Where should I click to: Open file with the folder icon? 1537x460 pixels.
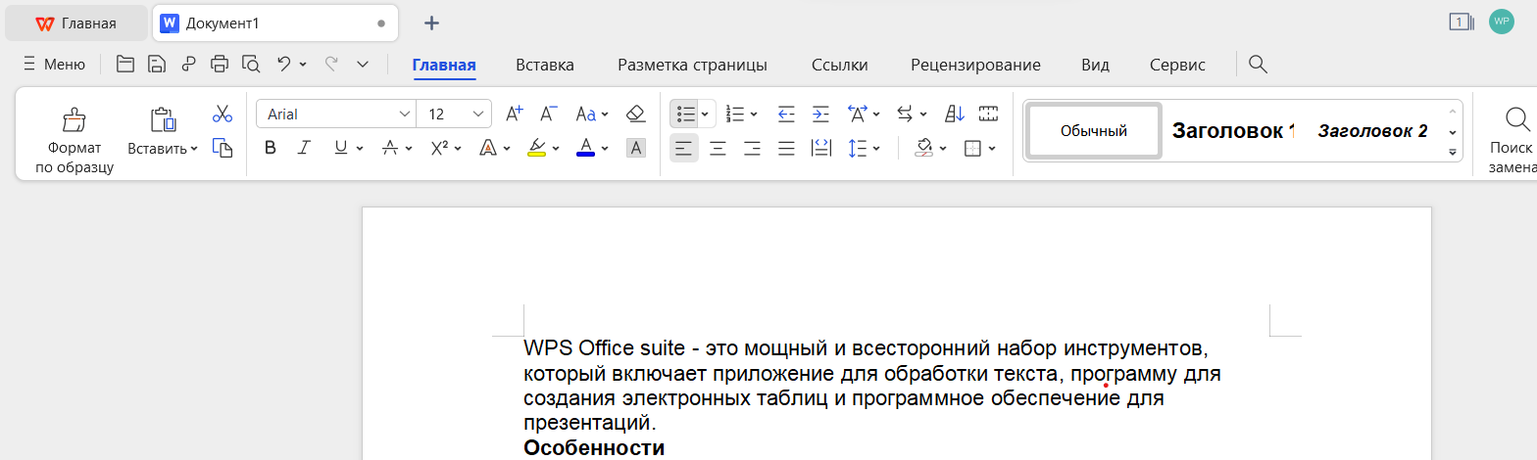tap(125, 65)
